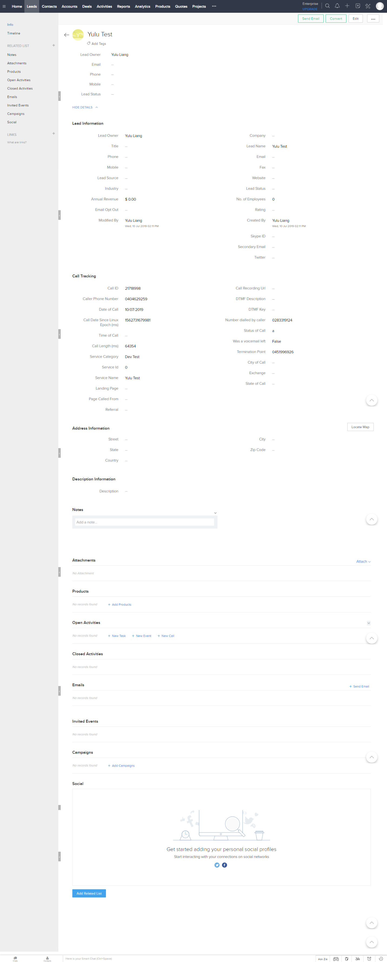Image resolution: width=387 pixels, height=962 pixels.
Task: Open the setup tools wrench icon
Action: 368,6
